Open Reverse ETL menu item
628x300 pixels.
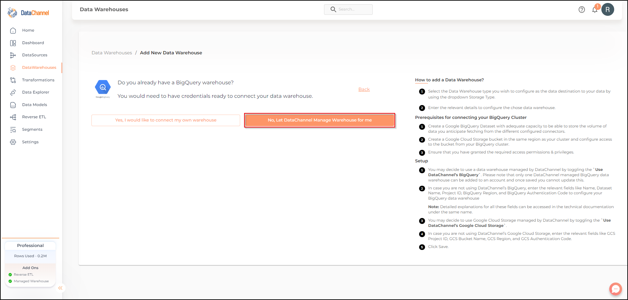tap(34, 117)
